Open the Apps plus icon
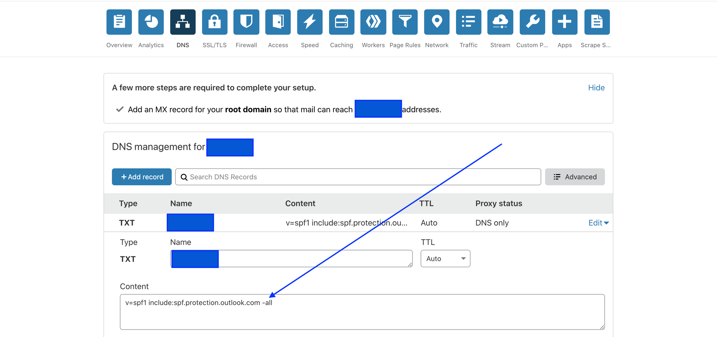Viewport: 717px width, 337px height. click(x=564, y=22)
